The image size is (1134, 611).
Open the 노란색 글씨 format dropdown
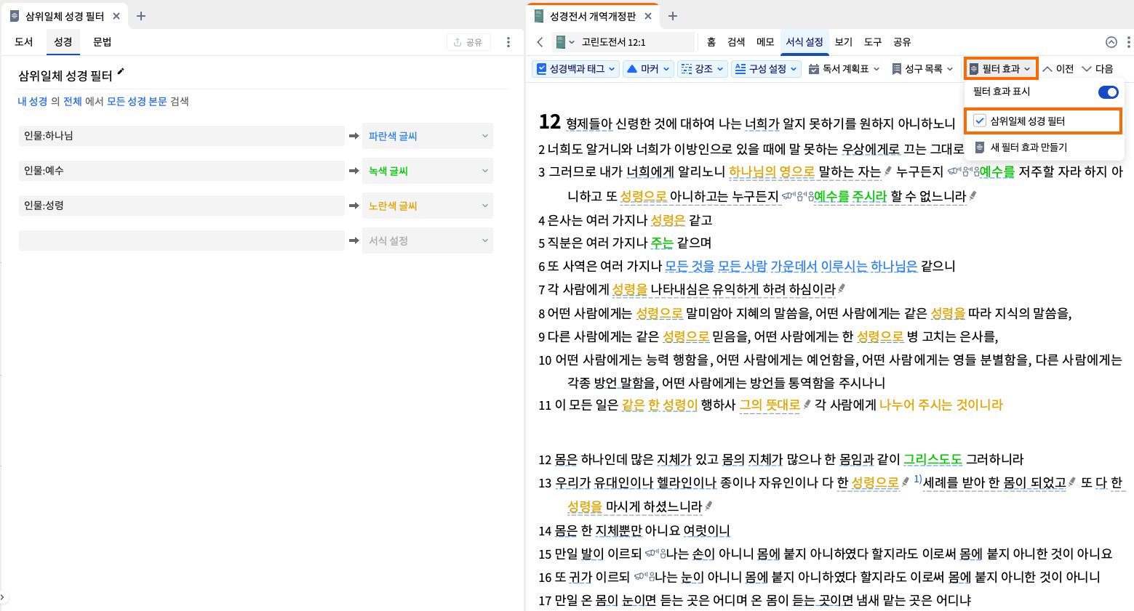[x=428, y=206]
